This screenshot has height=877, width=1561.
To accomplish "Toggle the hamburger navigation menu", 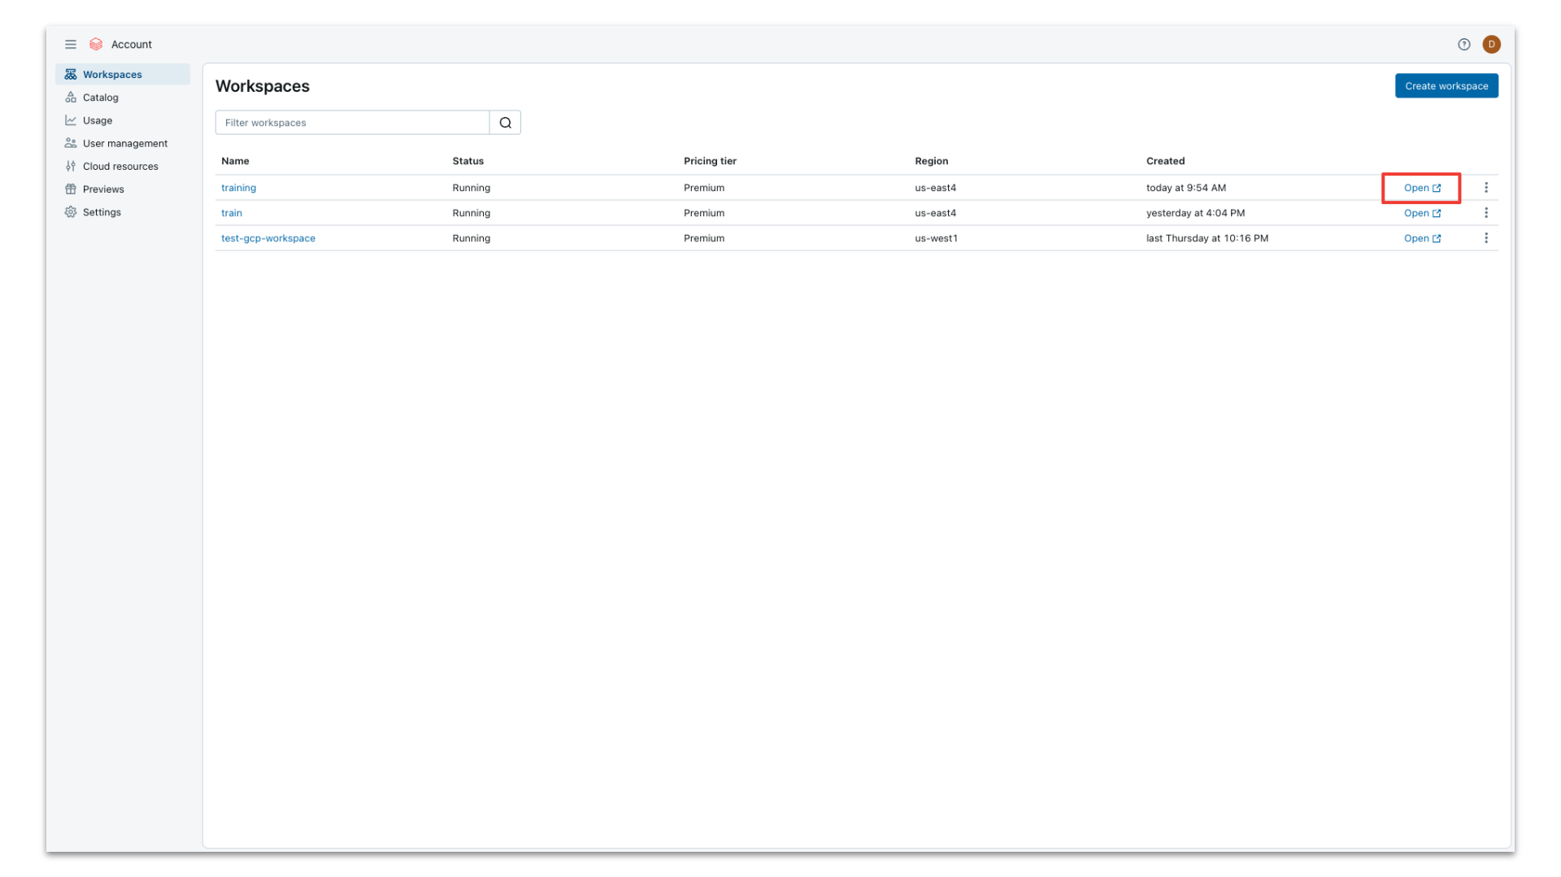I will tap(71, 45).
